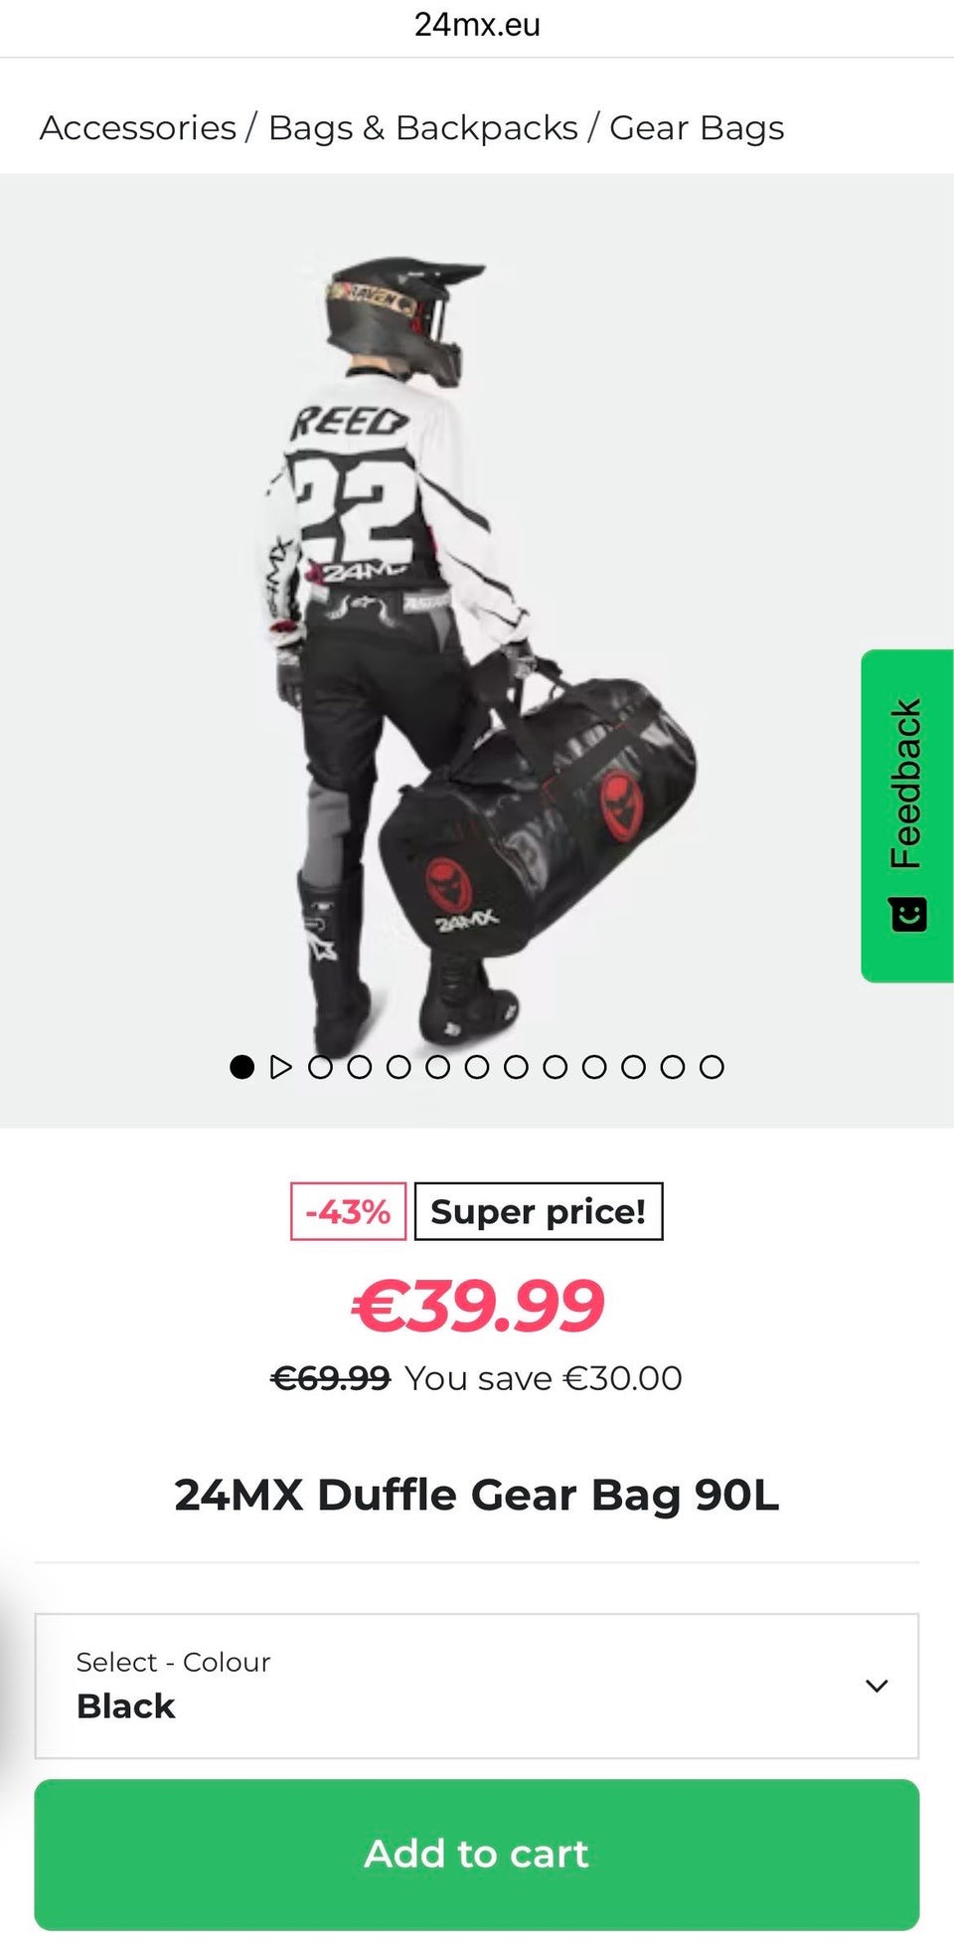Tap the 24mx.eu address bar

tap(477, 25)
